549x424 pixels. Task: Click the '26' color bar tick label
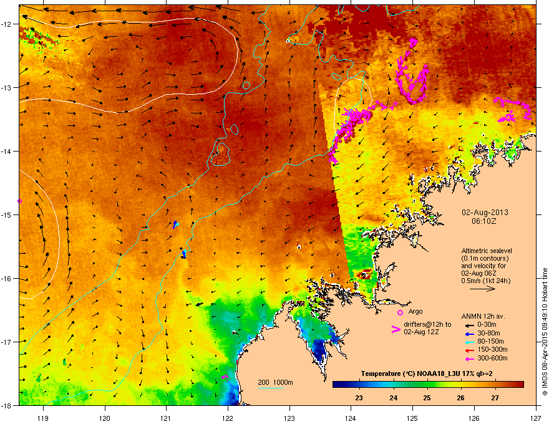[461, 398]
